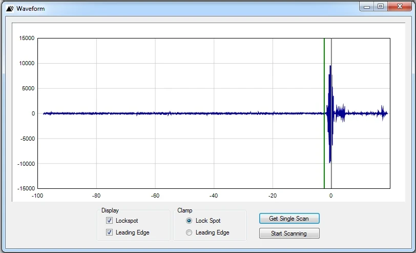416x253 pixels.
Task: Click the -100 x-axis label
Action: pos(38,196)
